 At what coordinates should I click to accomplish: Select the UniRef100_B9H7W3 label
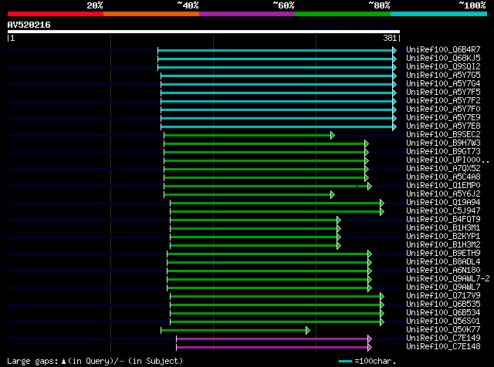[443, 143]
